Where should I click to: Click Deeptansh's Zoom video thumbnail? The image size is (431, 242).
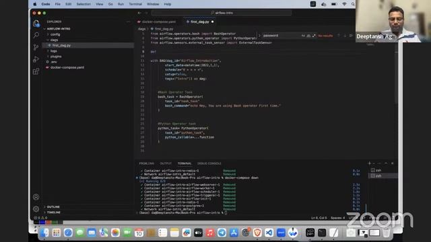click(x=393, y=21)
